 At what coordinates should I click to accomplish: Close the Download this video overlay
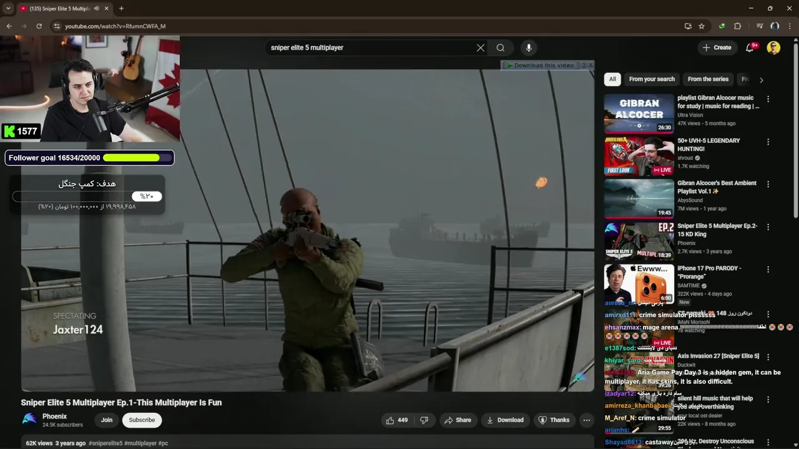tap(591, 65)
